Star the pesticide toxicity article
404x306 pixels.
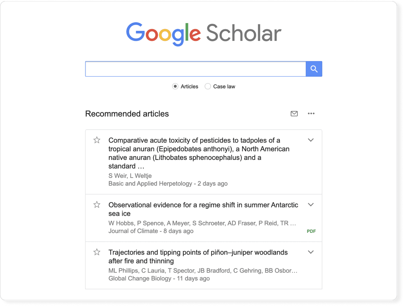(97, 140)
